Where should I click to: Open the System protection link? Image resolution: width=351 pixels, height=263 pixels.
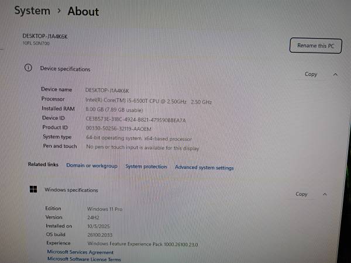[x=146, y=167]
